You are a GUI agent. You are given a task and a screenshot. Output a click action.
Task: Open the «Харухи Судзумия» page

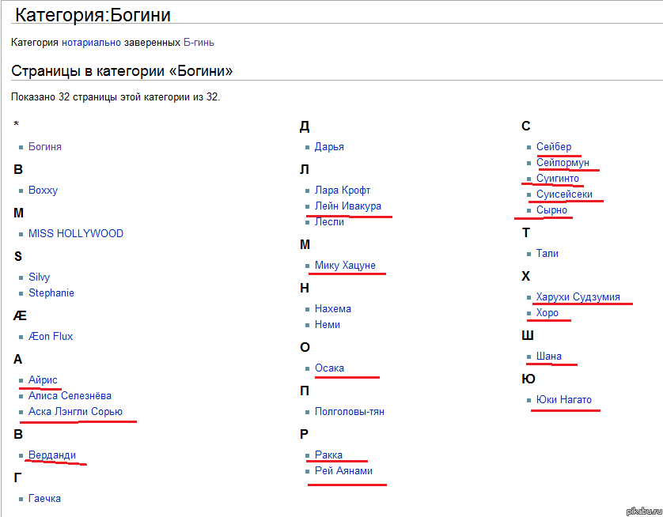coord(578,296)
